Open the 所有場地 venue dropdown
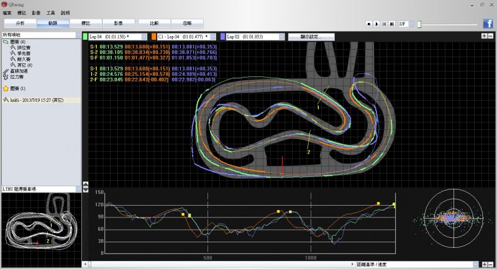Viewport: 497px width, 269px height. click(x=42, y=35)
